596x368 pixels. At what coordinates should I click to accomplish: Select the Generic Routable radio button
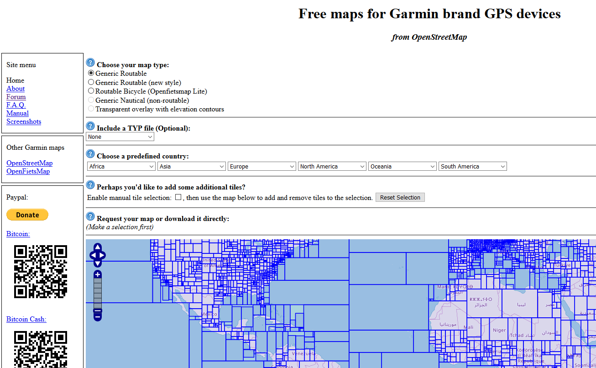pyautogui.click(x=91, y=73)
